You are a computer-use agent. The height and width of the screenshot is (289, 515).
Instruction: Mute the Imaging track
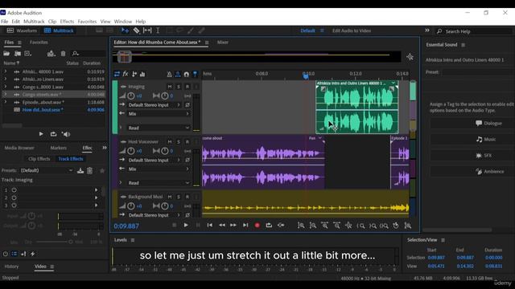click(x=170, y=87)
